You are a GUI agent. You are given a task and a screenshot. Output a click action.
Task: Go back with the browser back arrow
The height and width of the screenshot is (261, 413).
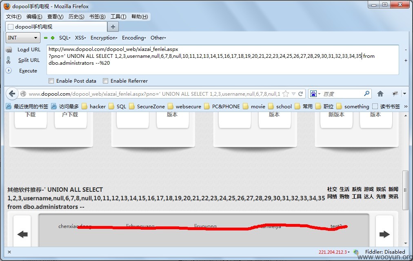[x=12, y=94]
